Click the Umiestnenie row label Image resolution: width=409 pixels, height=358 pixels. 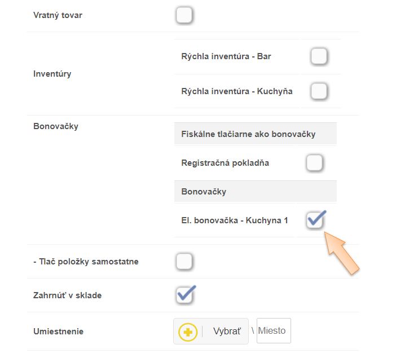tap(59, 332)
